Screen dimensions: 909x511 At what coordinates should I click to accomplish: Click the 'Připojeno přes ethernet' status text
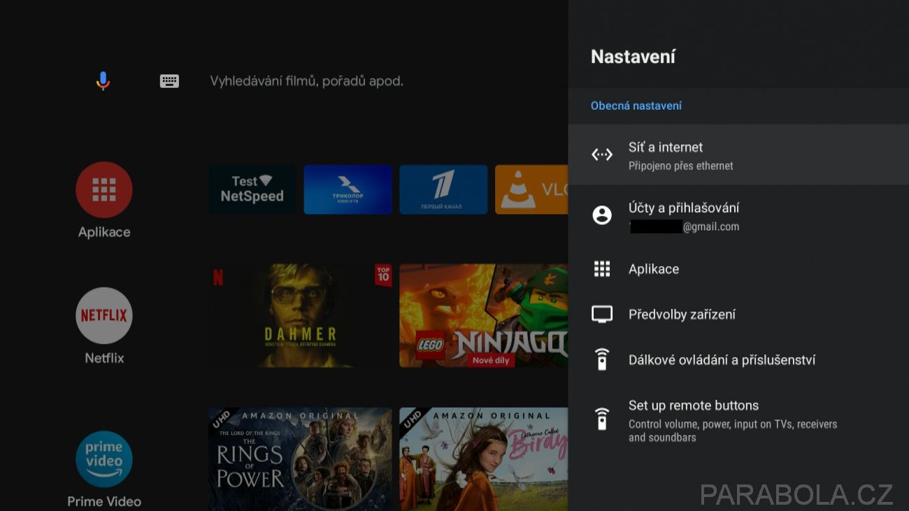681,166
